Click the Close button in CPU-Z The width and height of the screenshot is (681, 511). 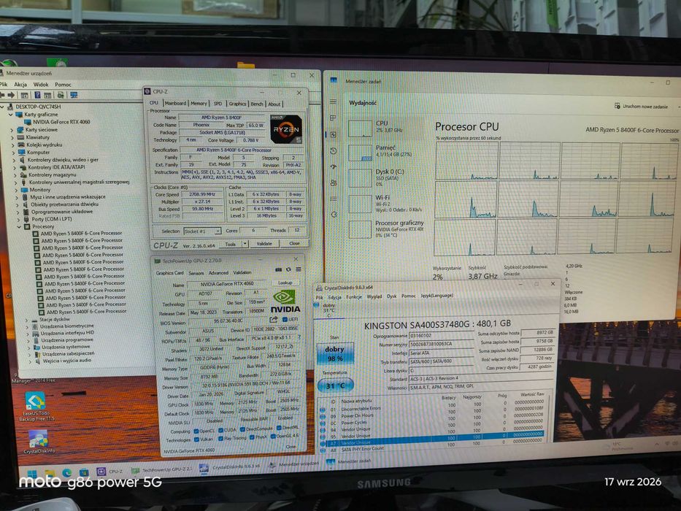pos(294,243)
